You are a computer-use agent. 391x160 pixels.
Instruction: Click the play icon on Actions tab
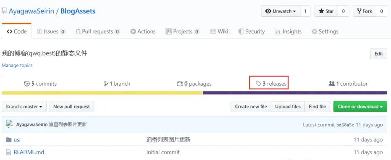pyautogui.click(x=133, y=31)
